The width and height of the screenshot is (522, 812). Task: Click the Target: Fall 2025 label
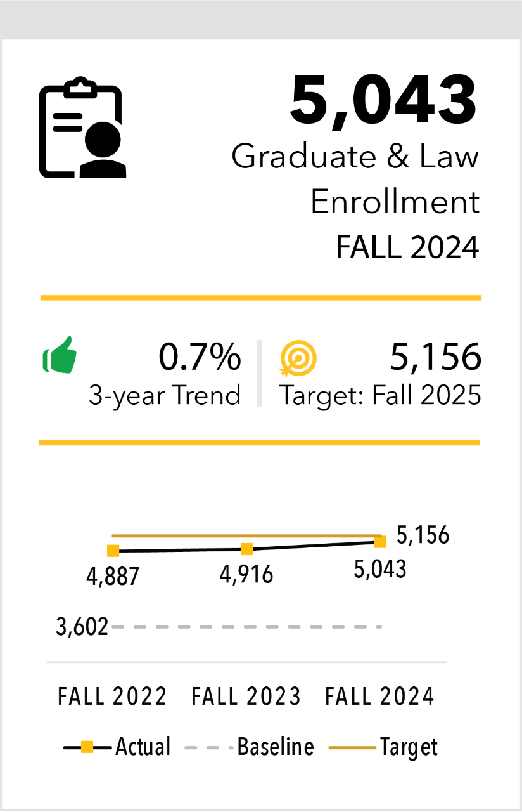[380, 395]
